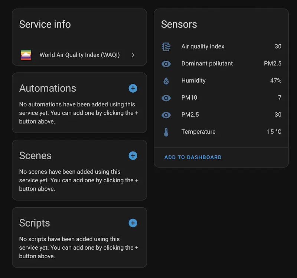This screenshot has height=278, width=297.
Task: Click the eye icon beside Dominant pollutant
Action: coord(166,64)
